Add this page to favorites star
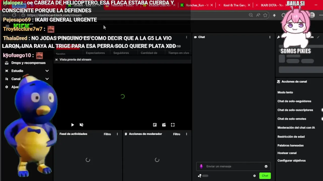This screenshot has height=181, width=323. point(265,15)
